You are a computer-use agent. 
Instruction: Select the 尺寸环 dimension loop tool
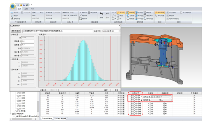pyautogui.click(x=15, y=12)
